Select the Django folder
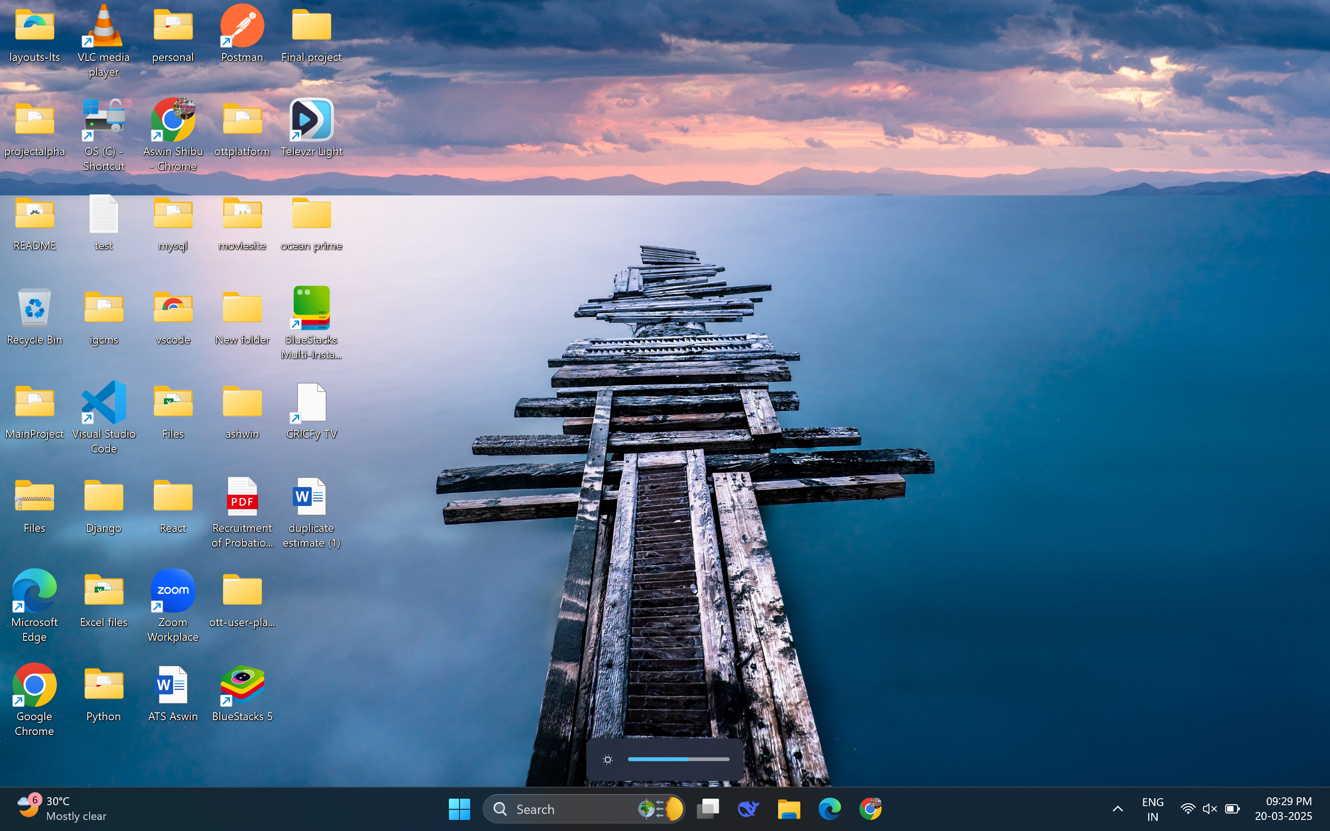Viewport: 1330px width, 831px height. coord(104,497)
